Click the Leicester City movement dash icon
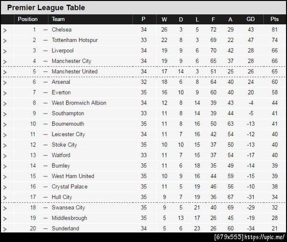This screenshot has width=287, height=242. [45, 135]
